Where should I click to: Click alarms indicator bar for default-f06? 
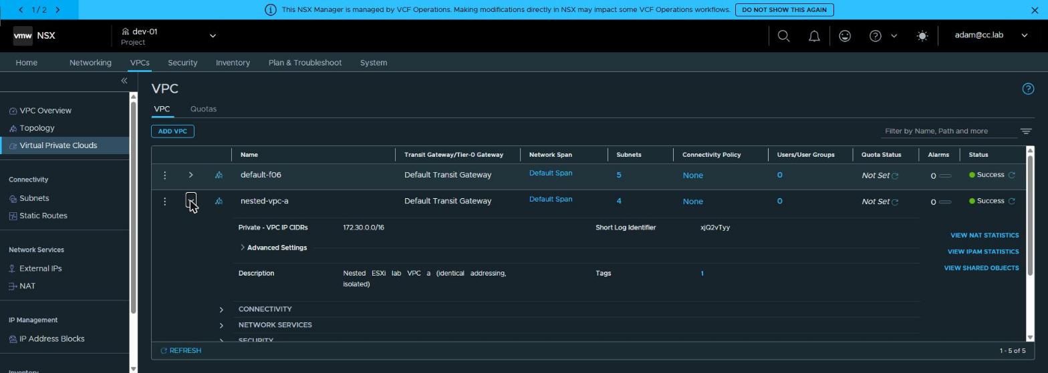945,175
